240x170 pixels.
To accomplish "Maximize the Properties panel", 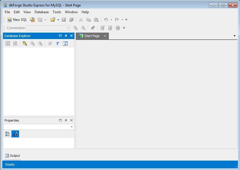I will [60, 120].
